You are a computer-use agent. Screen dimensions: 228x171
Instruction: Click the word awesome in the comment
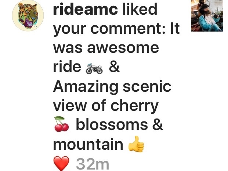(x=123, y=48)
